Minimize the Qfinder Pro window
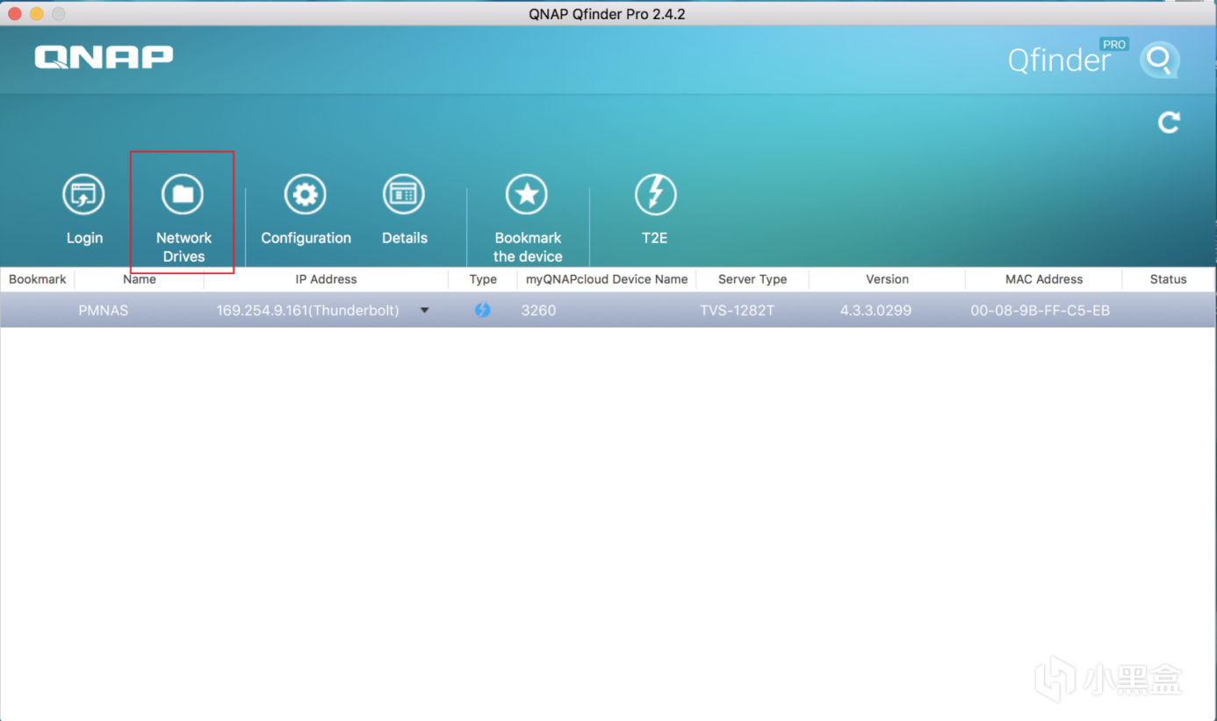1217x721 pixels. pos(37,14)
